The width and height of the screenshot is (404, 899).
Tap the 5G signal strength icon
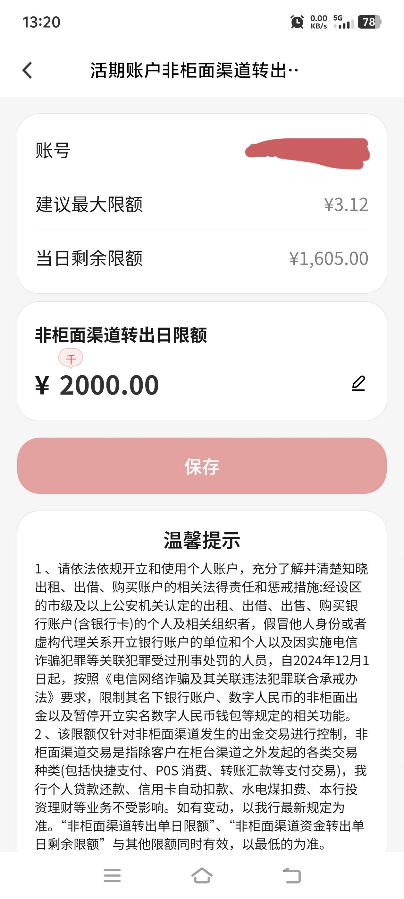pyautogui.click(x=343, y=22)
